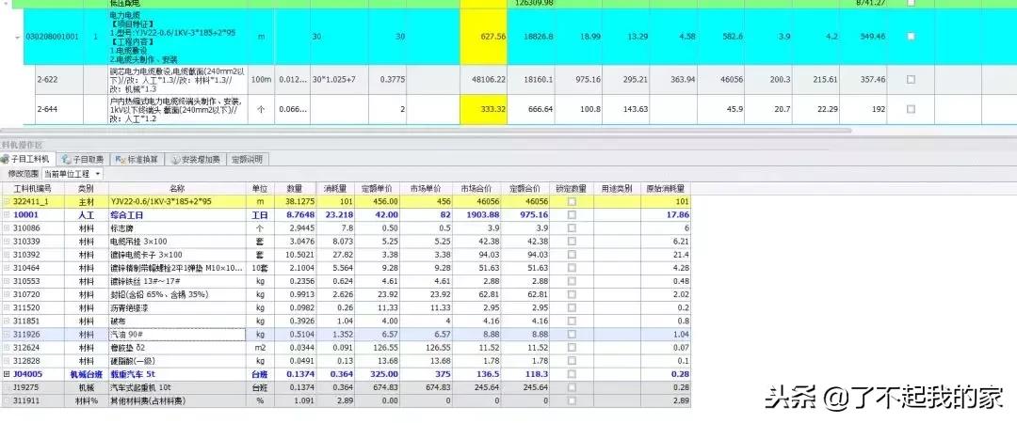Lock quantity for 综合工日 row
Viewport: 1017px width, 423px height.
572,215
